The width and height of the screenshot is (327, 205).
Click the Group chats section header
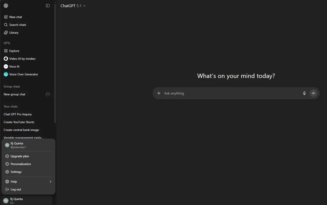coord(12,87)
